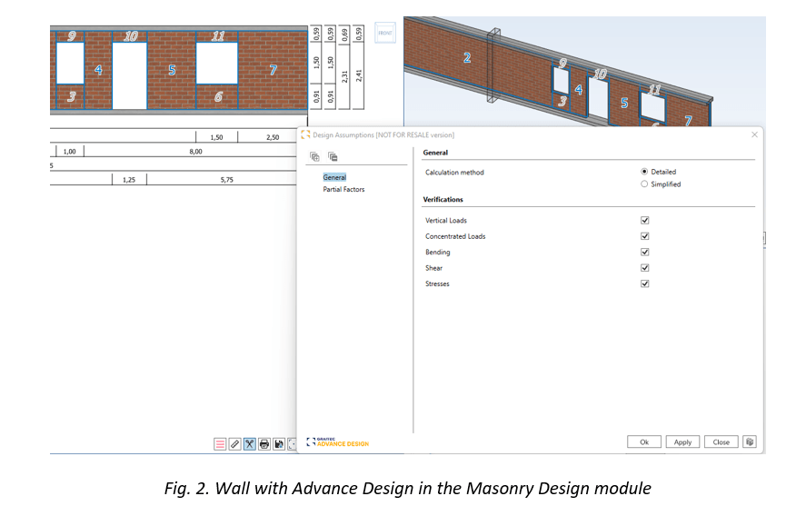The width and height of the screenshot is (806, 516).
Task: Toggle the Concentrated Loads checkbox
Action: pyautogui.click(x=644, y=236)
